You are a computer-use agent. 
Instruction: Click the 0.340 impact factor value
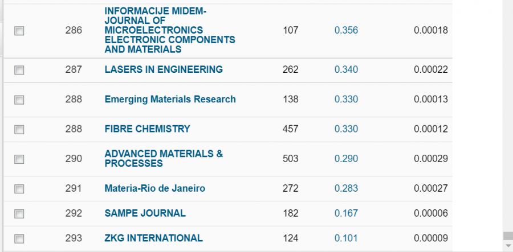tap(346, 69)
